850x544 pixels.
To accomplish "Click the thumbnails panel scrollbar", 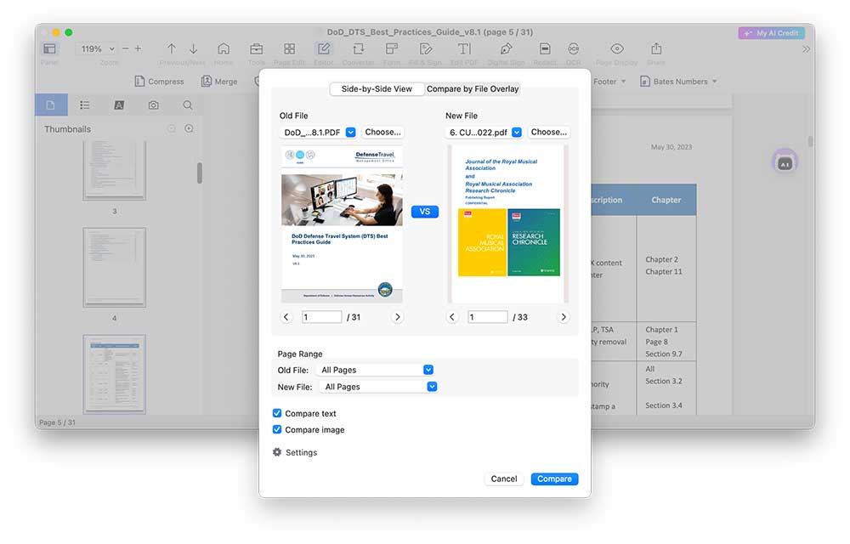I will 200,173.
